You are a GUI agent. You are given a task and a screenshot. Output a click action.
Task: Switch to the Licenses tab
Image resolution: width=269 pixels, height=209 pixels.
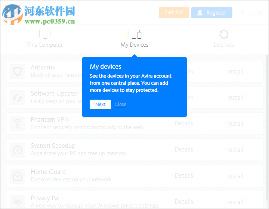224,39
